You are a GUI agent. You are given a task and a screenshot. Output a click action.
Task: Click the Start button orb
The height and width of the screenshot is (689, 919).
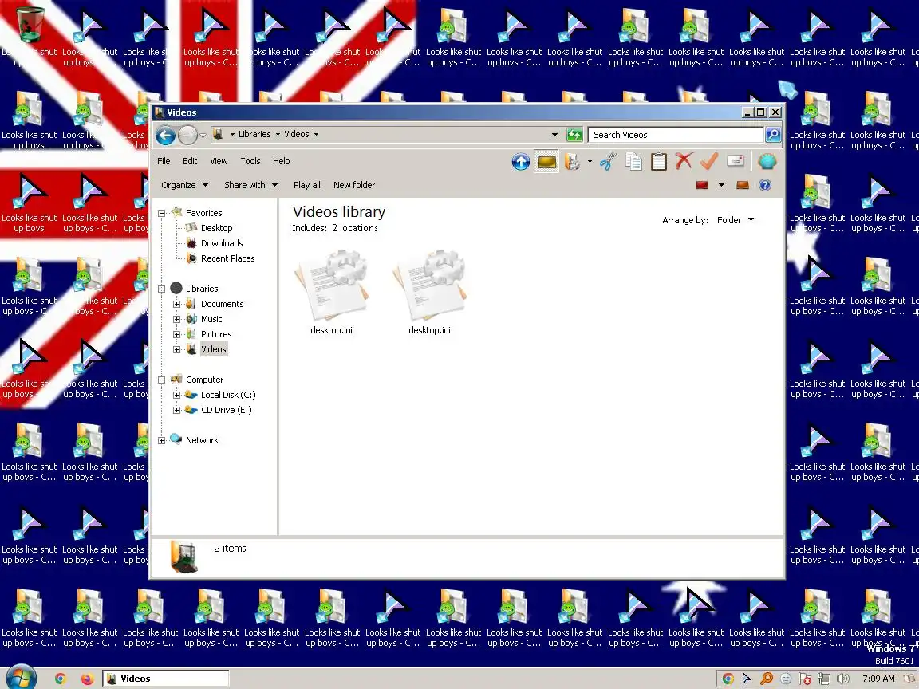point(20,678)
